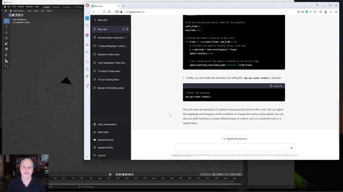Select the Cursor tool in Blender

(6, 27)
